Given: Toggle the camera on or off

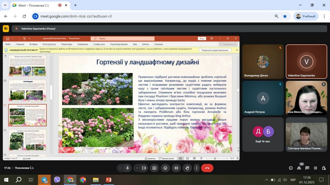Looking at the screenshot, I should click(144, 168).
